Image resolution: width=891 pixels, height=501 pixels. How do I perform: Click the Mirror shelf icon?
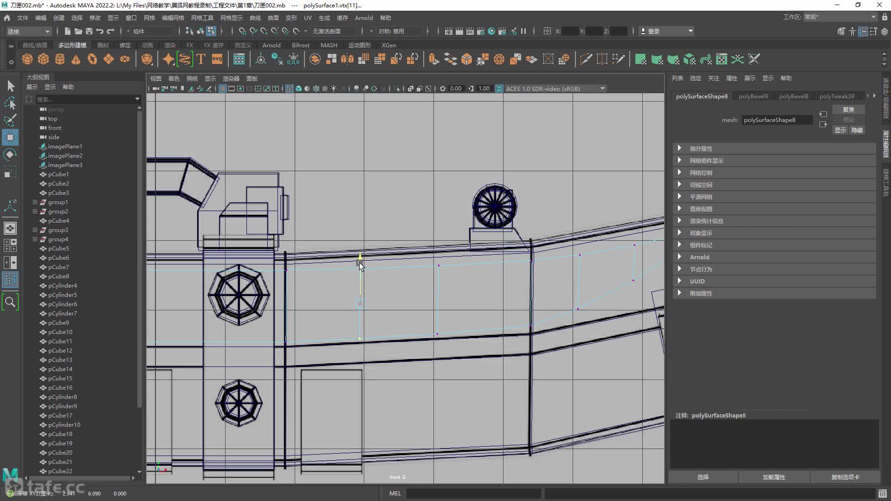point(347,59)
